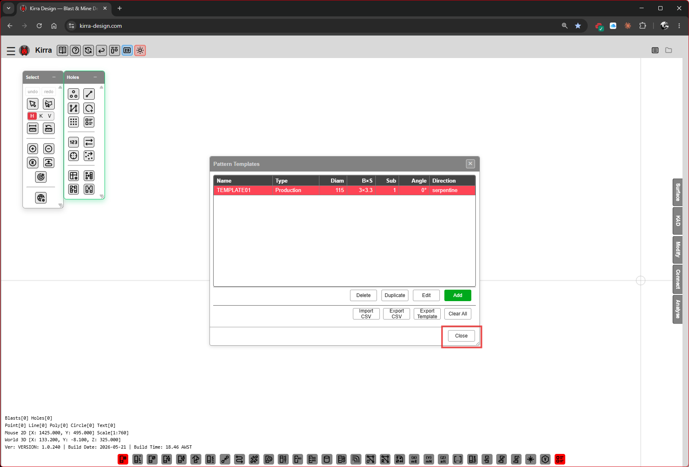
Task: Select the three-circles add holes tool
Action: [x=74, y=94]
